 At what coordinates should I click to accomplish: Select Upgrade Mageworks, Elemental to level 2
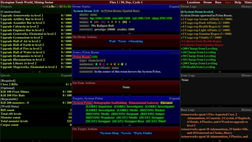pos(36,67)
